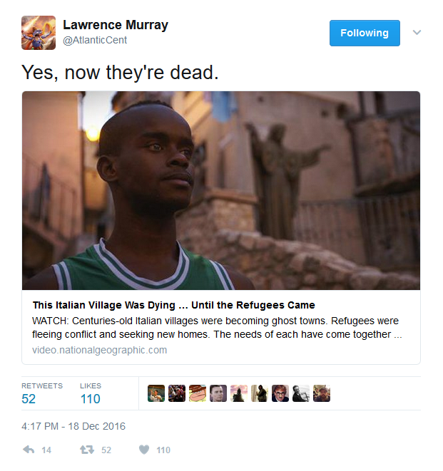Viewport: 443px width, 471px height.
Task: Toggle the Following button
Action: (x=365, y=33)
